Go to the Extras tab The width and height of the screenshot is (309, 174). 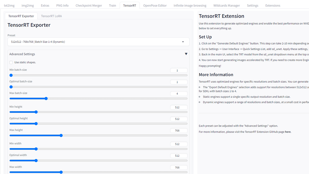pyautogui.click(x=45, y=5)
